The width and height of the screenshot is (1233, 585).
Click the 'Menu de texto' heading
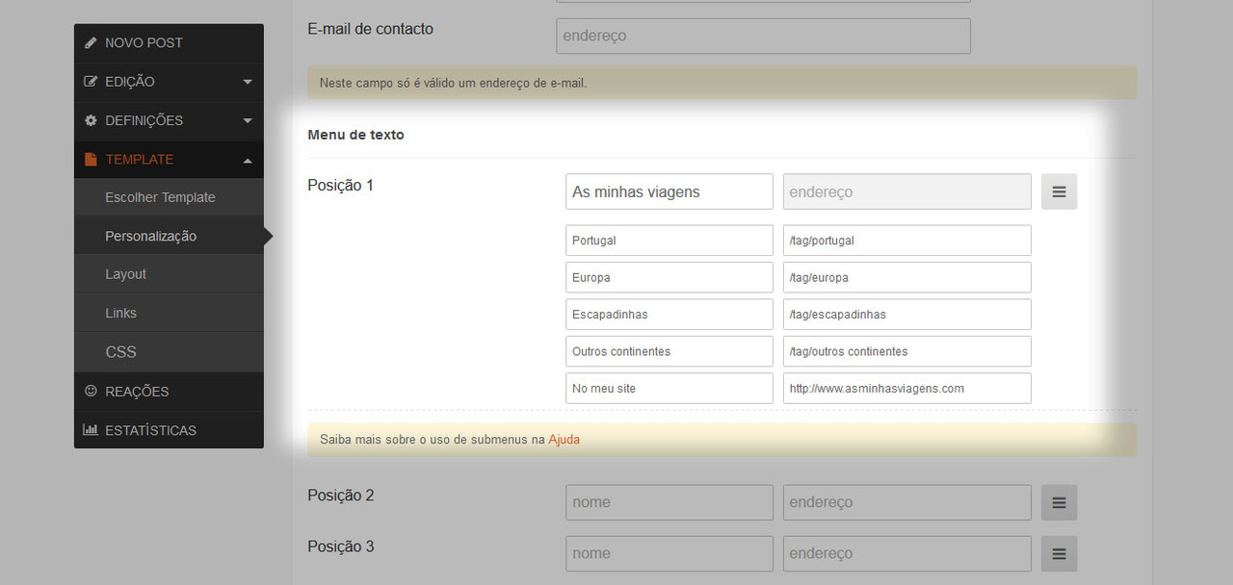click(x=355, y=135)
